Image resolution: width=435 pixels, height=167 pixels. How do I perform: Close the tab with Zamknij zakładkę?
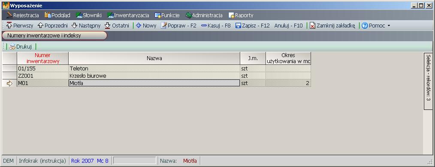[x=332, y=25]
